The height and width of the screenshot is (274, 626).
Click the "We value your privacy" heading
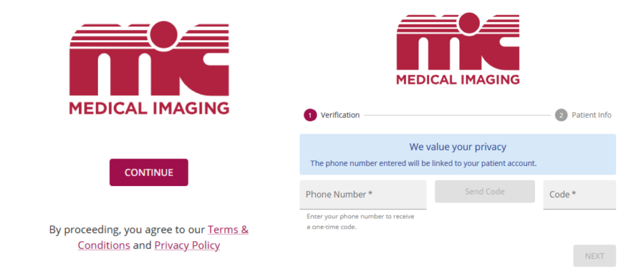click(x=457, y=147)
